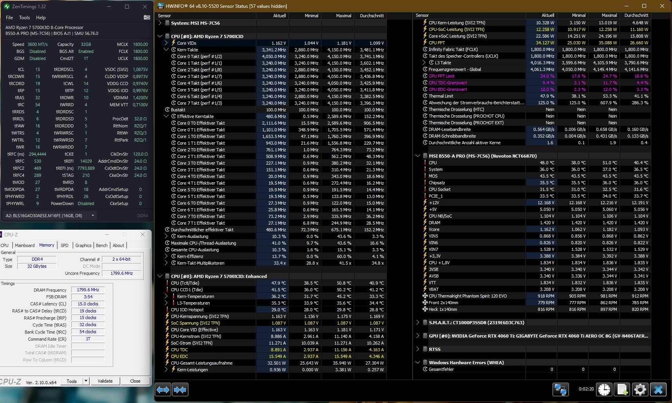The image size is (672, 403).
Task: Collapse the Effektive Kerntakte node
Action: point(166,116)
